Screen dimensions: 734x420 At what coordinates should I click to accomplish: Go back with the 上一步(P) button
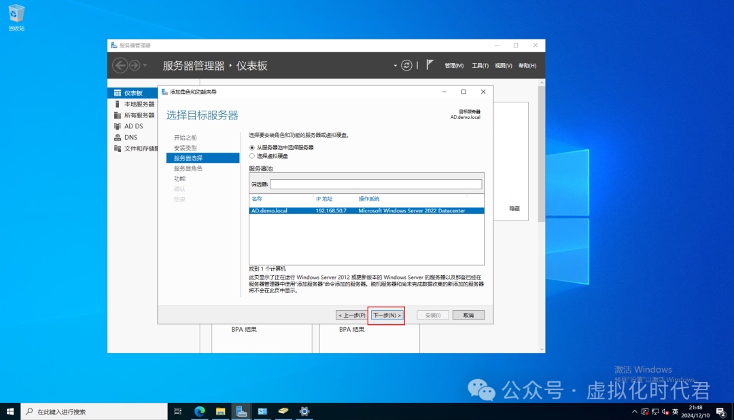(351, 316)
